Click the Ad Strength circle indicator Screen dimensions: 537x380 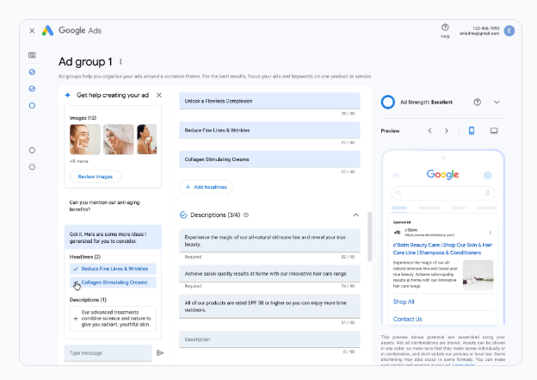click(x=388, y=103)
